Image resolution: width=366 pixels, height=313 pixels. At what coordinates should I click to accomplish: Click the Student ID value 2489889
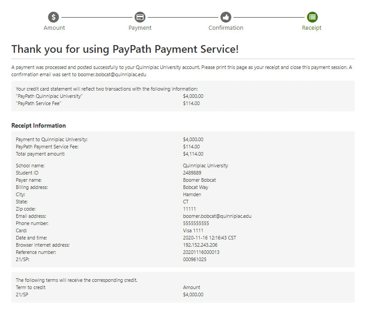(x=192, y=173)
